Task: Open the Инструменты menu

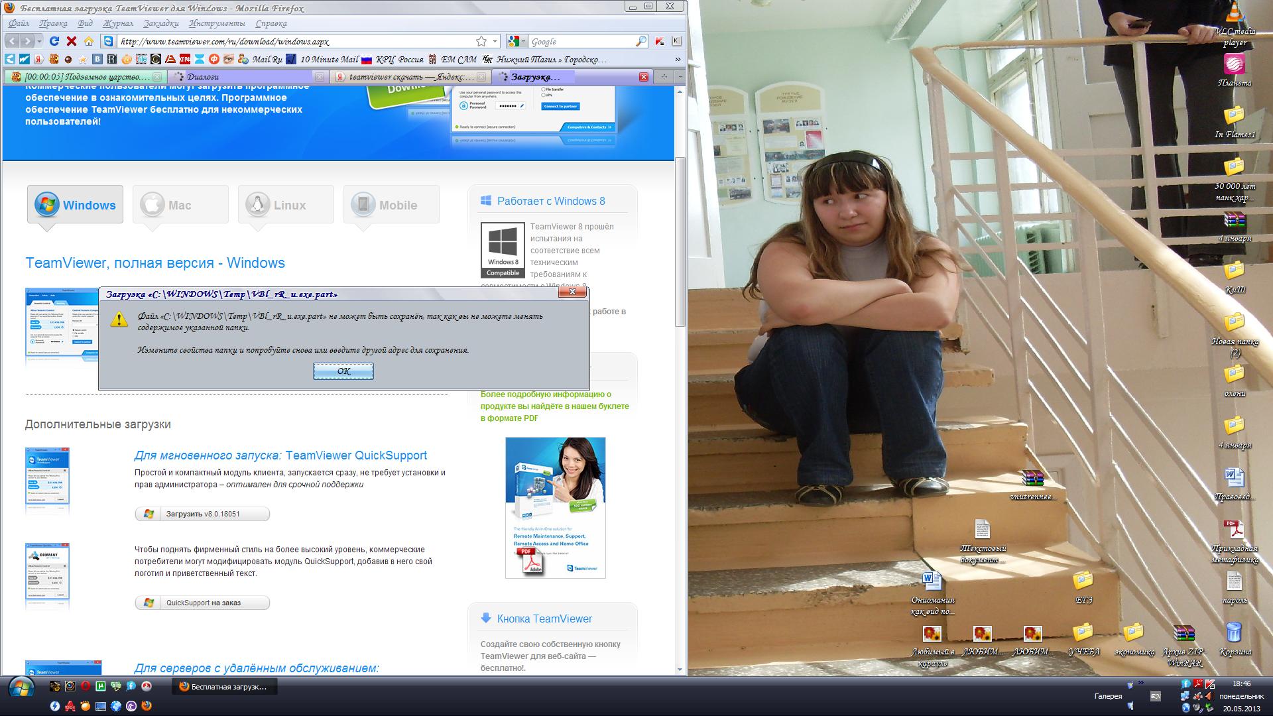Action: 217,23
